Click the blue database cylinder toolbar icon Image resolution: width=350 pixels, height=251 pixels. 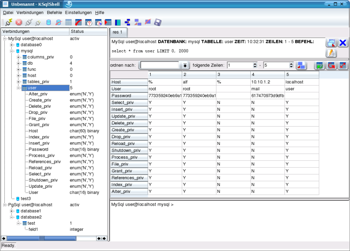point(49,22)
